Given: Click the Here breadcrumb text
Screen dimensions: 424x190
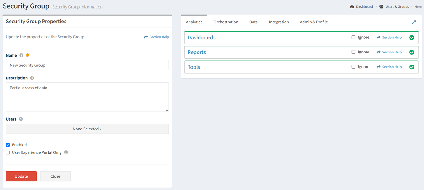Looking at the screenshot, I should coord(418,7).
